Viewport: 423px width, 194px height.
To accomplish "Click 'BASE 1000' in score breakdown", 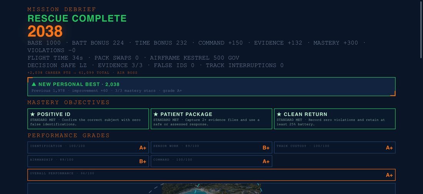I will tap(44, 43).
